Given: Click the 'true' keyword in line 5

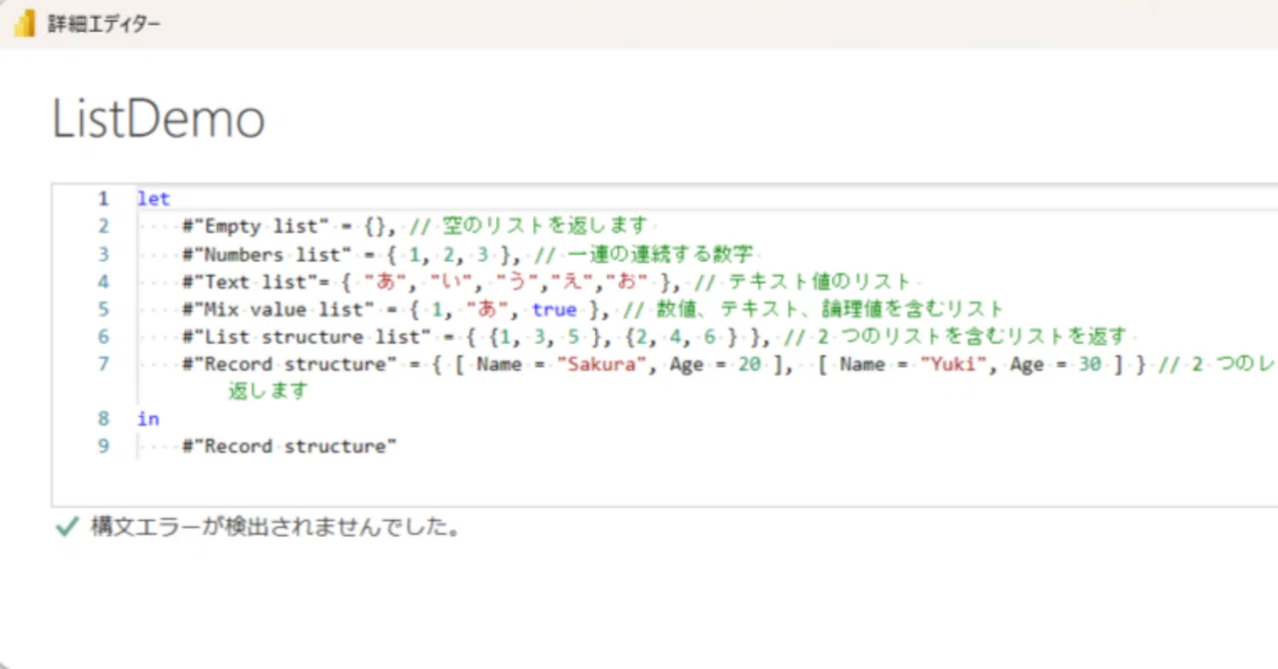Looking at the screenshot, I should (x=554, y=310).
